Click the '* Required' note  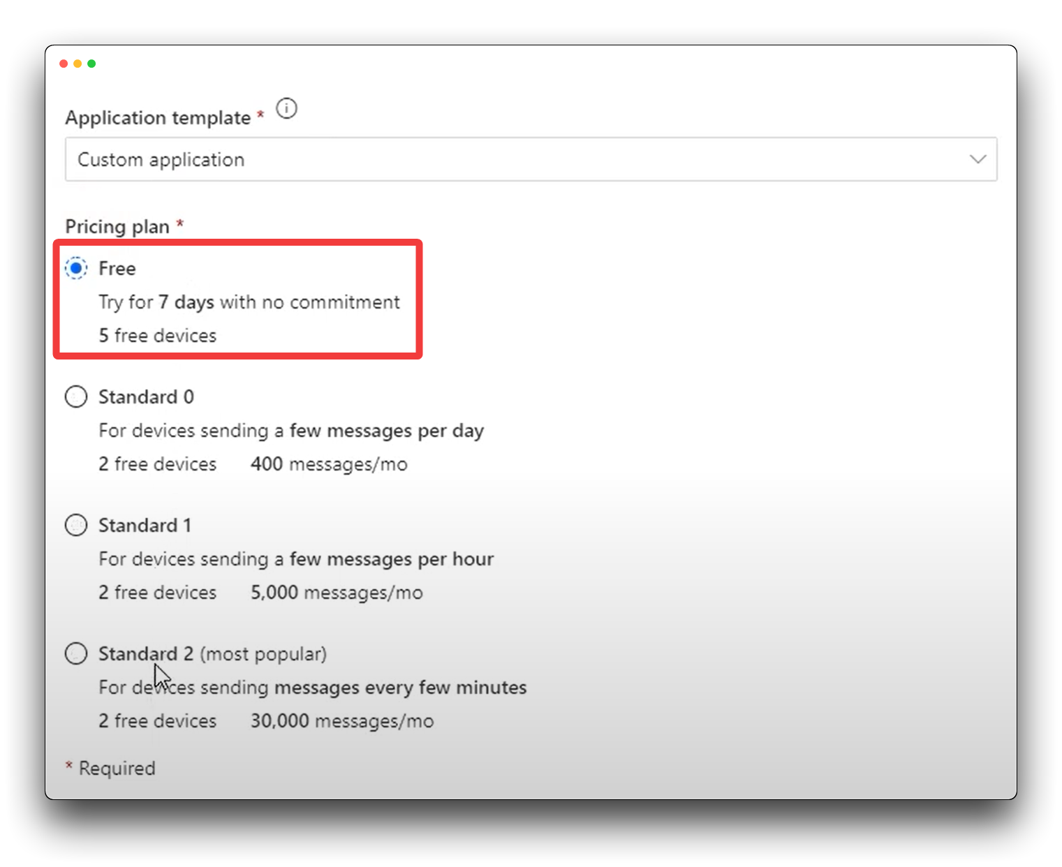(110, 769)
